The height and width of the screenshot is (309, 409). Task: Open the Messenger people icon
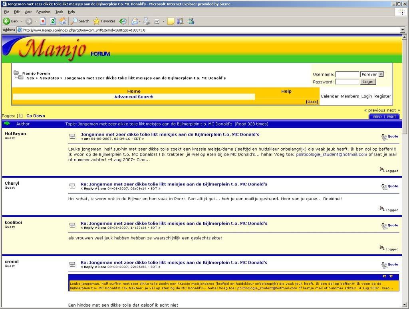(191, 21)
